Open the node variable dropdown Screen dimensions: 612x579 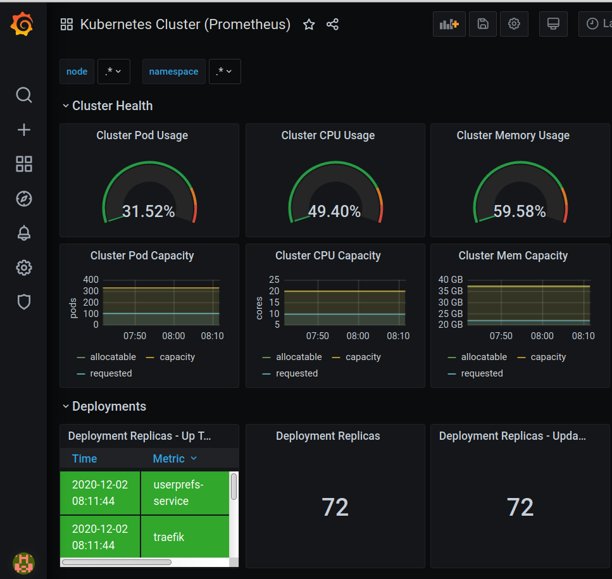[x=113, y=72]
